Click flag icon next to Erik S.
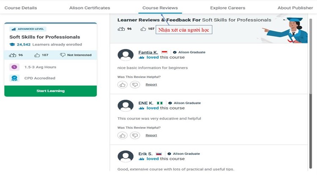317x178 pixels. coord(159,154)
